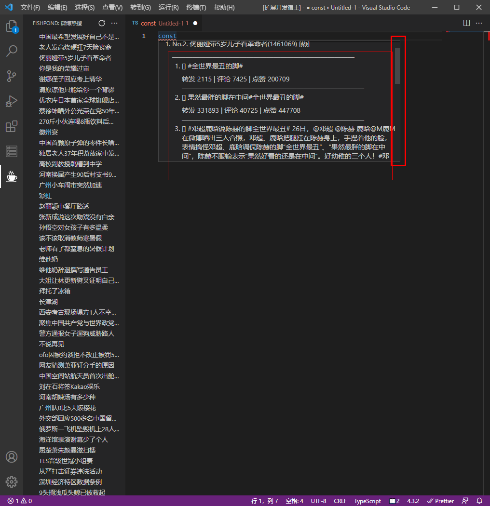Image resolution: width=490 pixels, height=506 pixels.
Task: Select the Fishpond coffee cup icon
Action: click(12, 176)
